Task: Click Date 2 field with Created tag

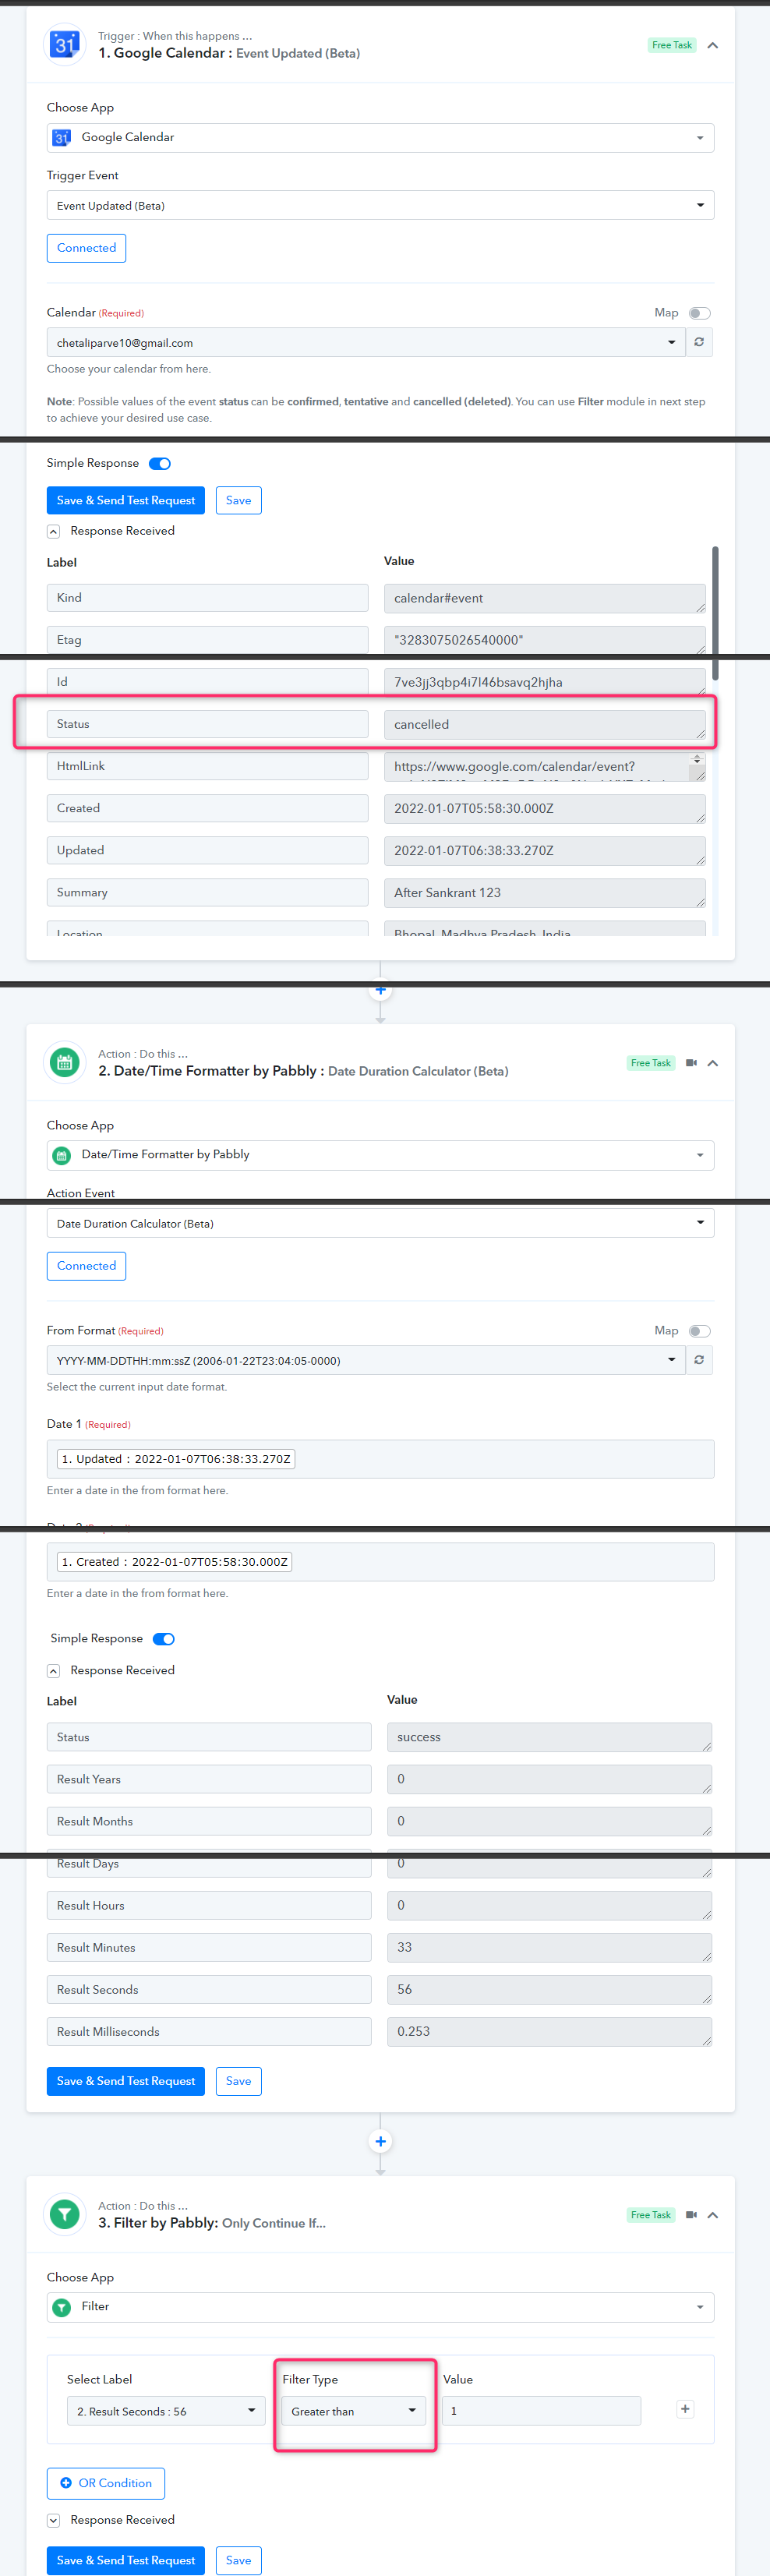Action: click(380, 1562)
